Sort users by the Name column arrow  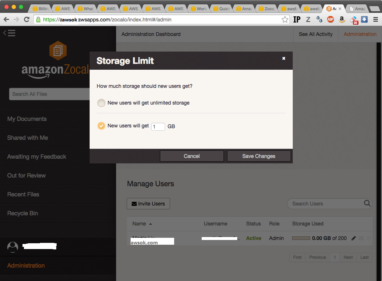[151, 224]
